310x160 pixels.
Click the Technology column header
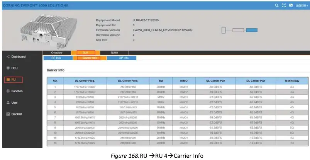tap(291, 81)
